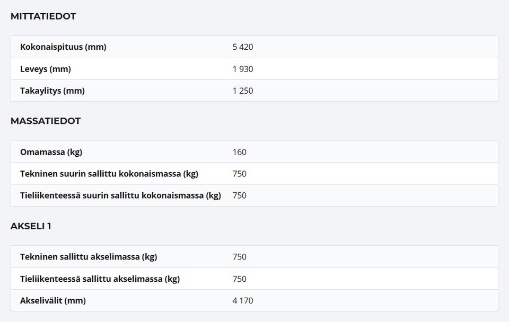Click the Tekninen suurin sallittu kokonaismassa 750 value

pyautogui.click(x=240, y=174)
